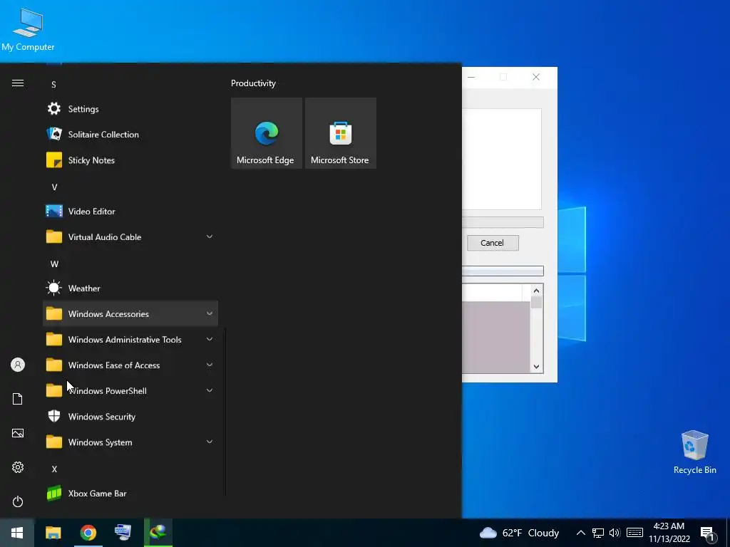Close the dialog window behind Start menu

coord(536,77)
